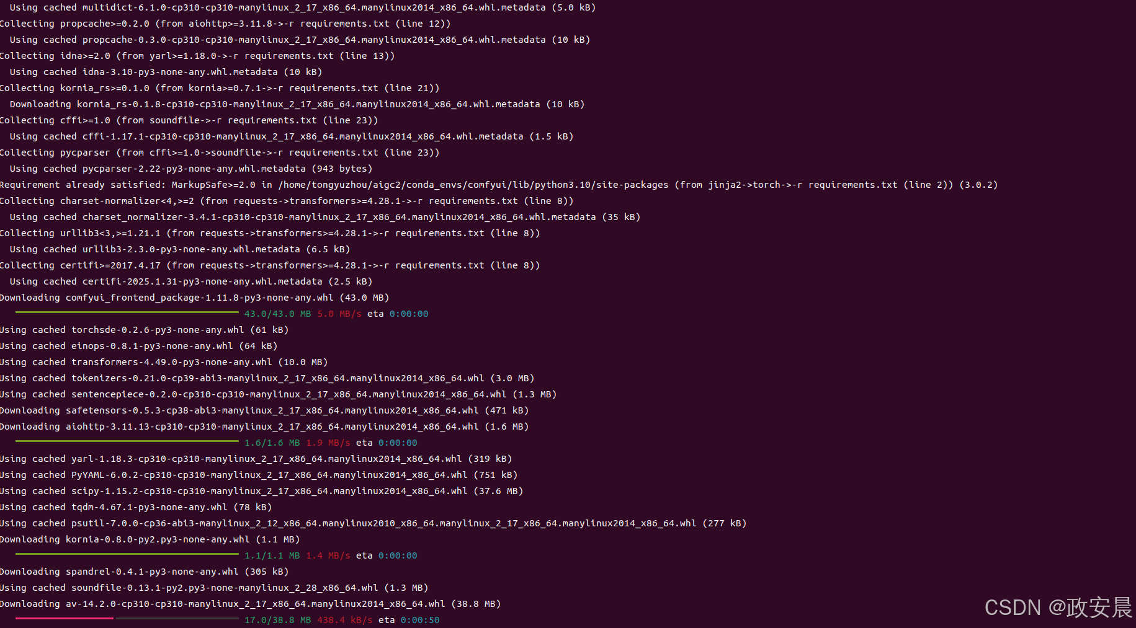Screen dimensions: 1136x628
Task: Click the MarkupSafe site-packages path text
Action: click(x=473, y=185)
